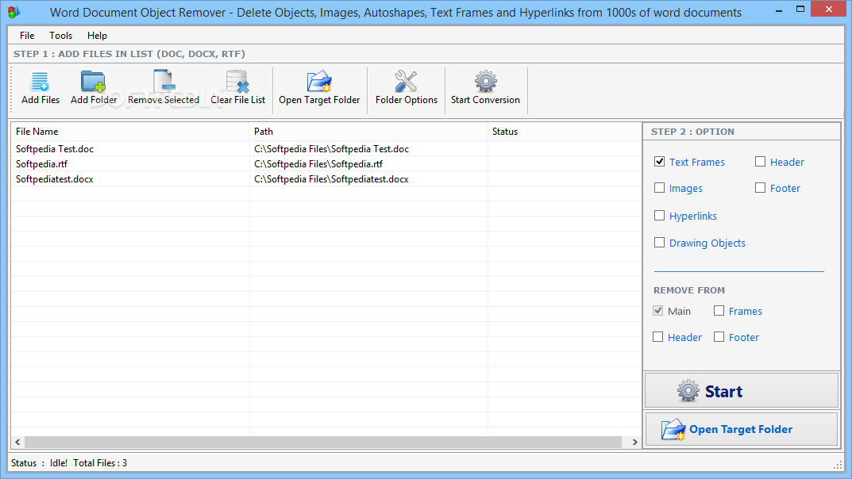
Task: Click the Start Conversion gear icon
Action: click(x=485, y=82)
